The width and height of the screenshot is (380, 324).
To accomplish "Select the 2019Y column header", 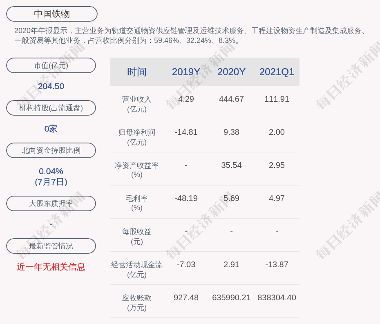I will pos(186,72).
